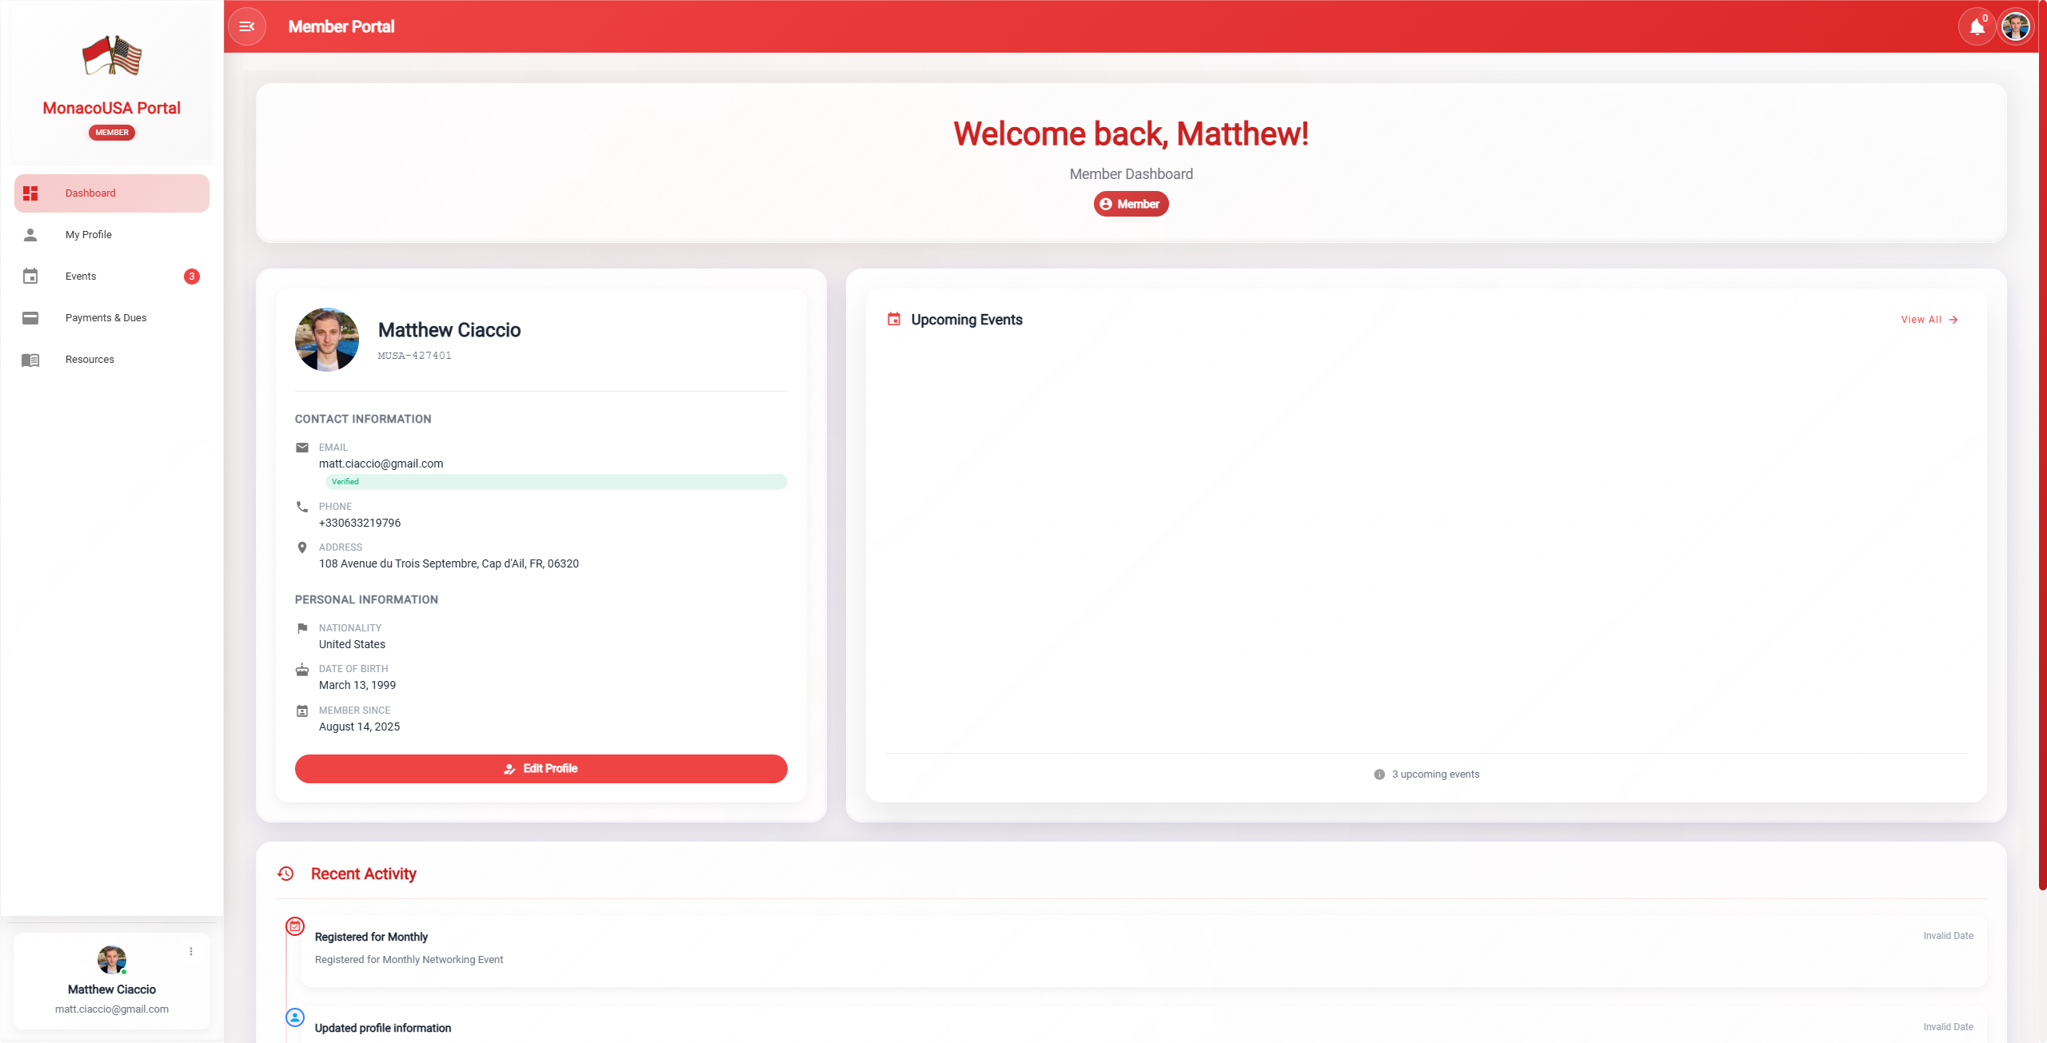Open notifications via the bell icon
Viewport: 2047px width, 1043px height.
tap(1977, 27)
